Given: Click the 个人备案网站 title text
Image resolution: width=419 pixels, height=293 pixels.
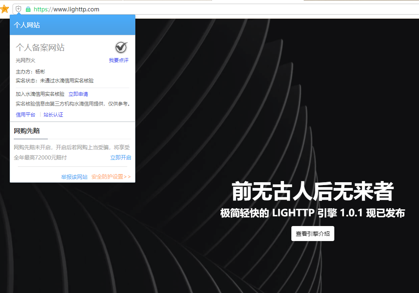Looking at the screenshot, I should point(40,47).
